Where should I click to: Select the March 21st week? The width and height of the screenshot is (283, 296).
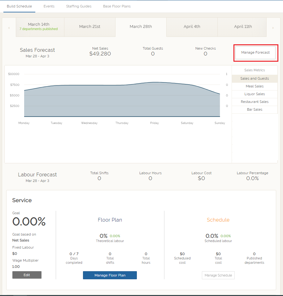(x=90, y=27)
